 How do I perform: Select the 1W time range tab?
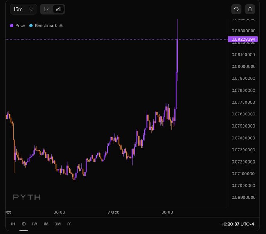pos(34,224)
